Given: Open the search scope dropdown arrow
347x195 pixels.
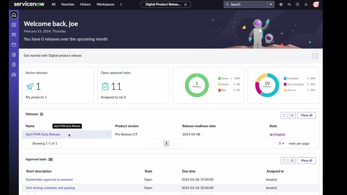Looking at the screenshot, I should tap(271, 4).
